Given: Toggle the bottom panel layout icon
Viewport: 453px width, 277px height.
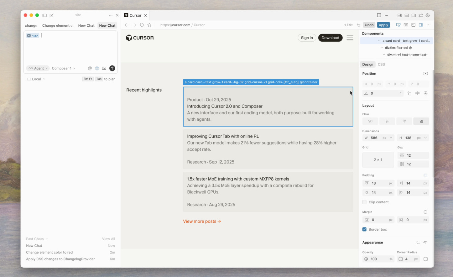Looking at the screenshot, I should (x=407, y=15).
